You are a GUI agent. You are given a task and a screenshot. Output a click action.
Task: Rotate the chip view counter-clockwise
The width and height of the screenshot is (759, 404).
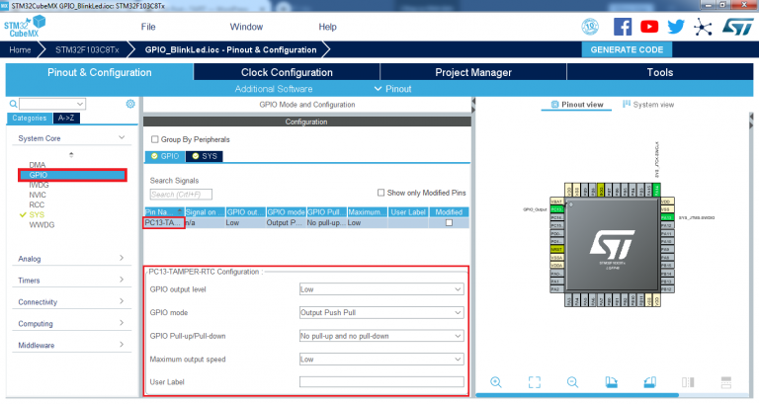[x=649, y=381]
